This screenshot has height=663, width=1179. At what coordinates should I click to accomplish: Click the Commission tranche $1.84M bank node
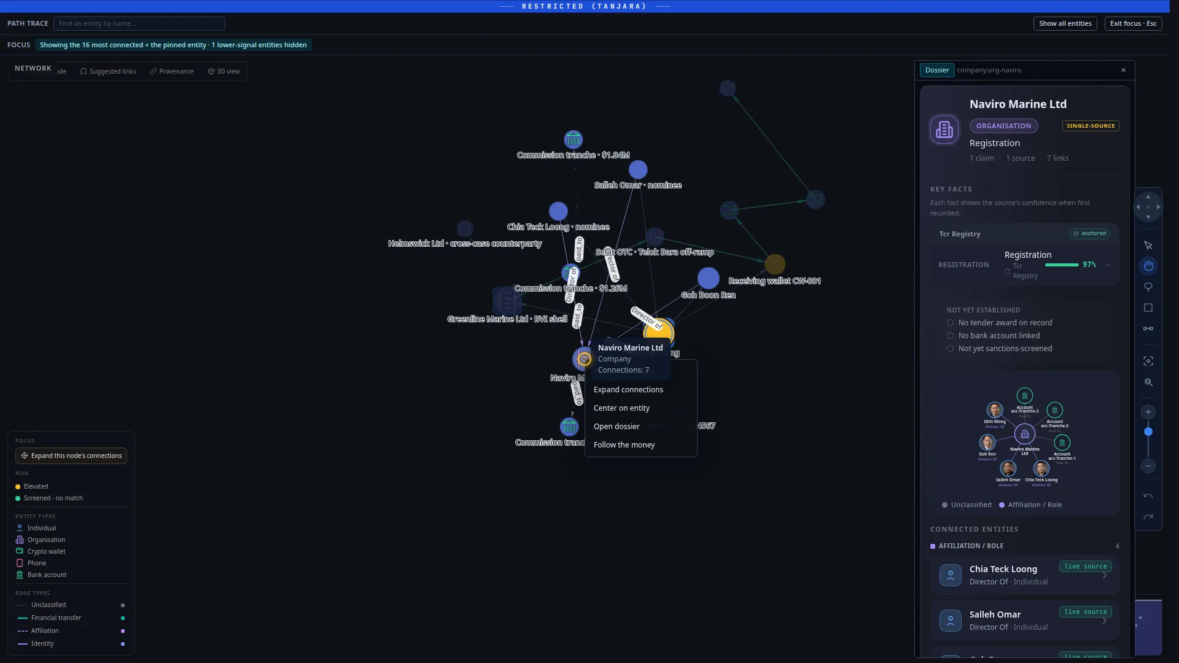pyautogui.click(x=573, y=139)
